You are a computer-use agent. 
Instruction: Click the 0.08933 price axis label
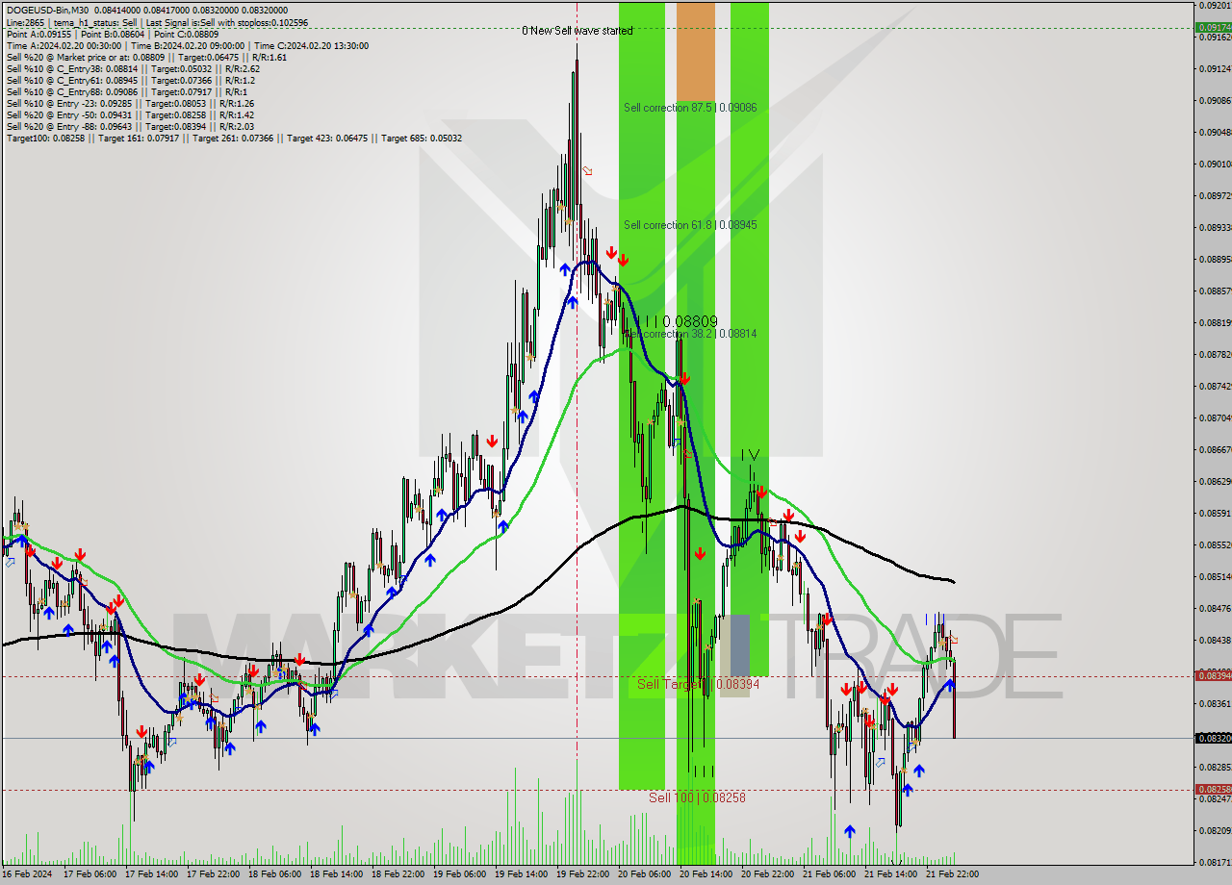click(x=1216, y=227)
